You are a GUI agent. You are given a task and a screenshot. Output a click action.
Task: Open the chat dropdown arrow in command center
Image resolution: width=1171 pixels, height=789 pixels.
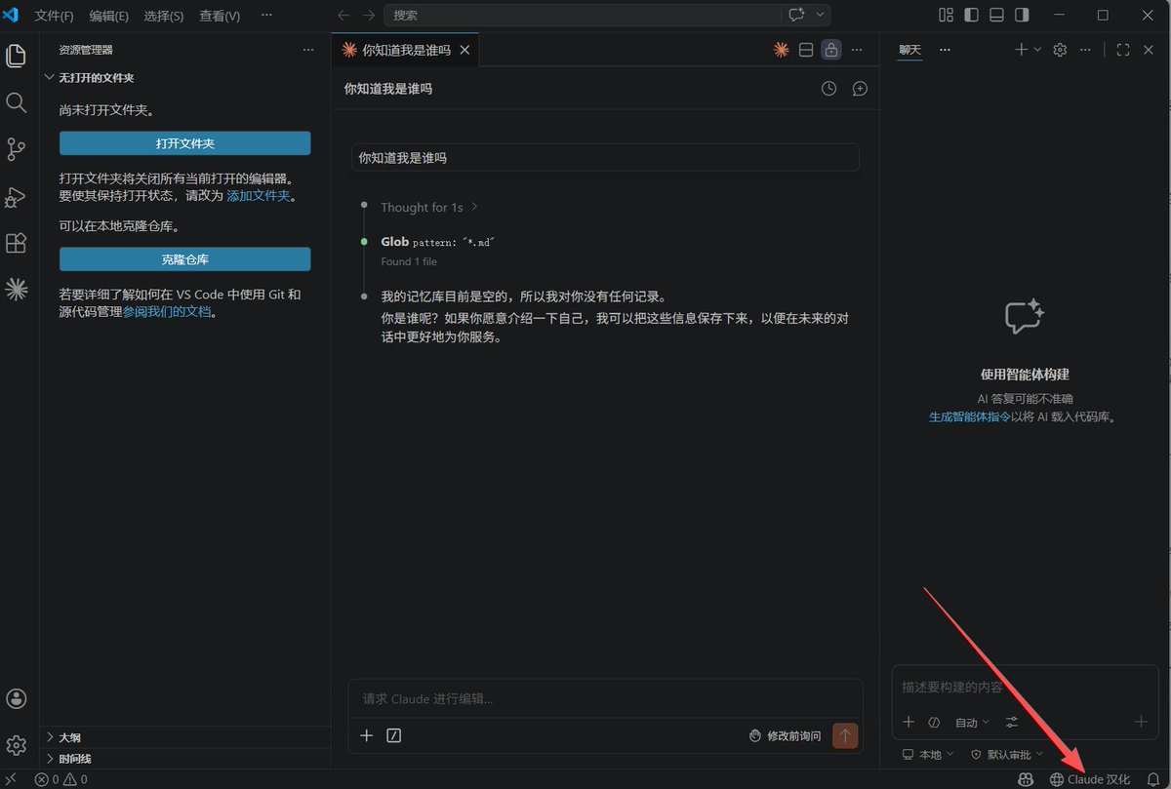(x=821, y=16)
